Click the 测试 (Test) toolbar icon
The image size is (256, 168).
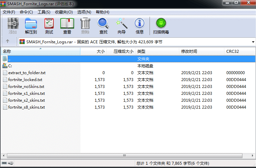point(49,23)
